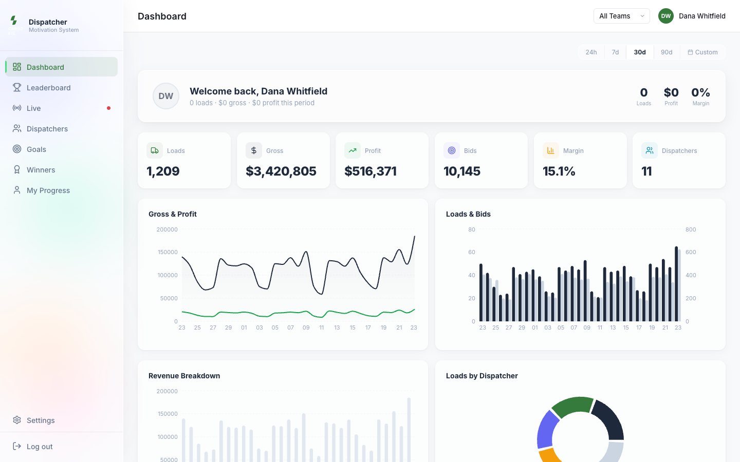This screenshot has width=740, height=462.
Task: Click the Dashboard grid icon in the sidebar
Action: (x=17, y=67)
